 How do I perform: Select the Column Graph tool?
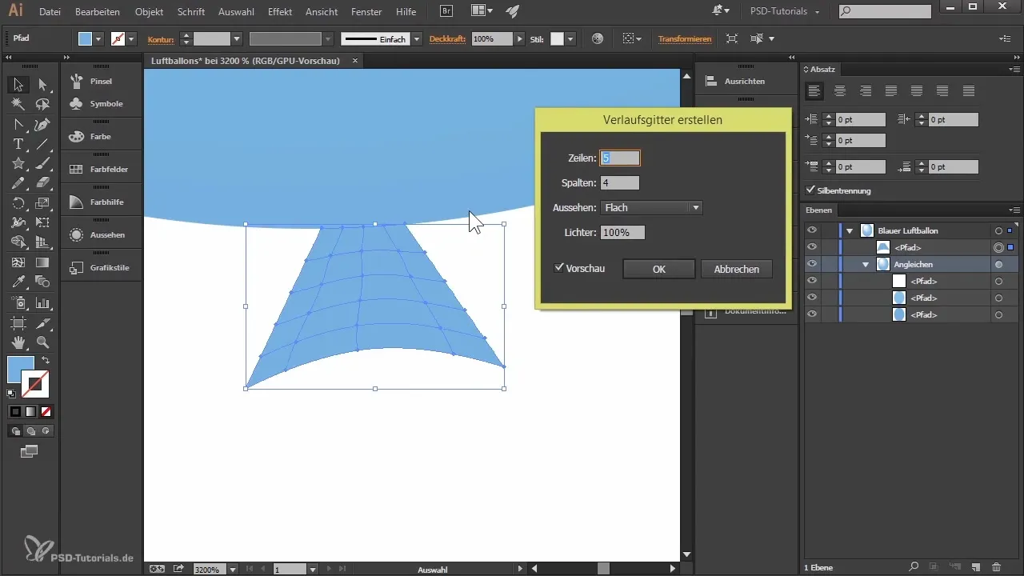pos(43,302)
